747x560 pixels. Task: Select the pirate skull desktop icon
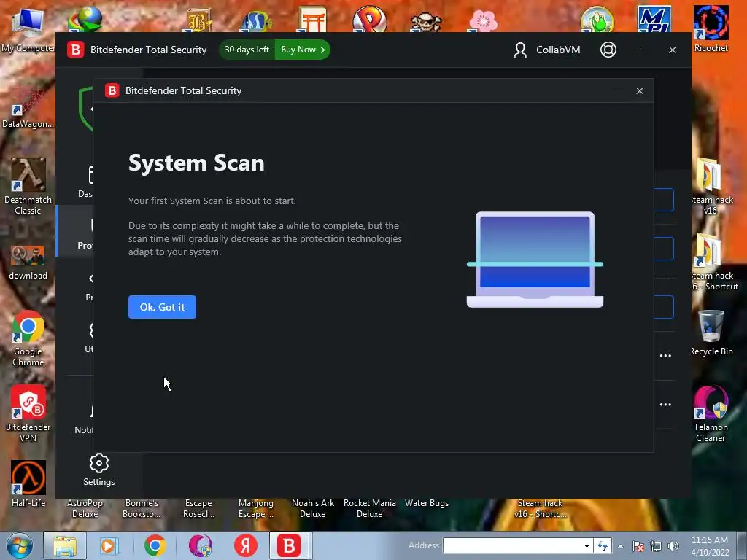point(426,21)
